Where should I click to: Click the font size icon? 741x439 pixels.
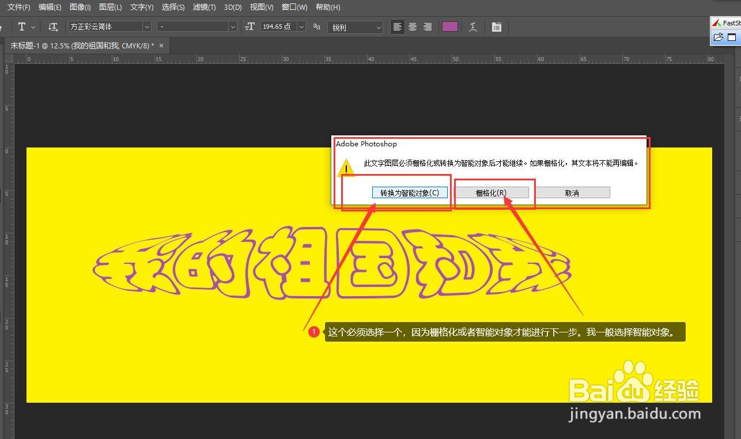(249, 27)
